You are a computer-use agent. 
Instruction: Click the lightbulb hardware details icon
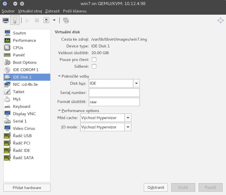tap(14, 20)
